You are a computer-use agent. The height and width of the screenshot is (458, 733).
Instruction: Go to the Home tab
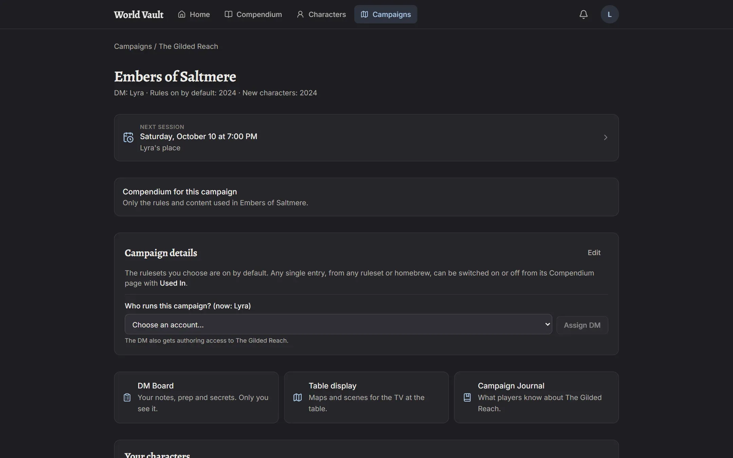(x=194, y=14)
